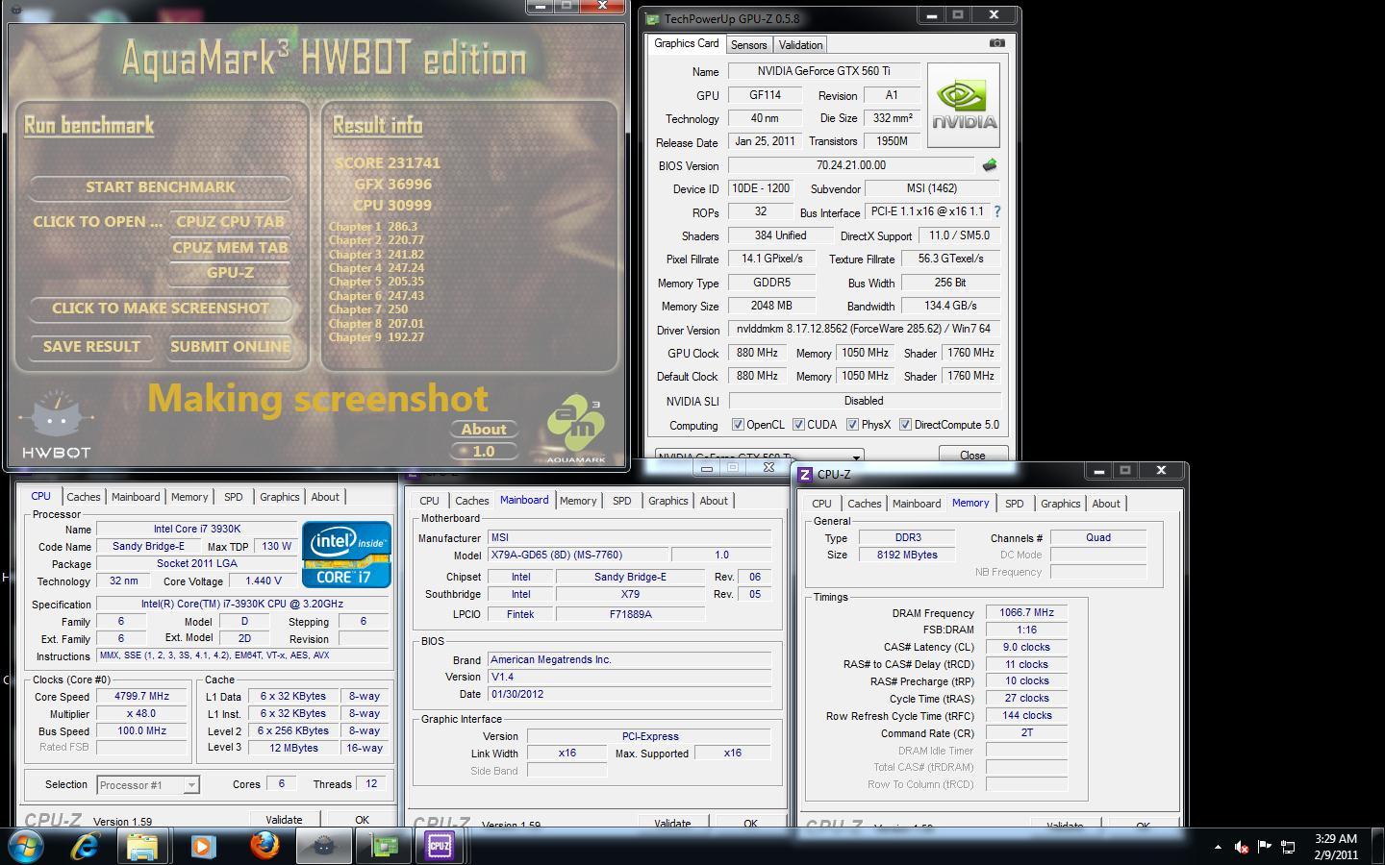The height and width of the screenshot is (865, 1385).
Task: Switch to CPU-Z taskbar icon
Action: [x=440, y=846]
